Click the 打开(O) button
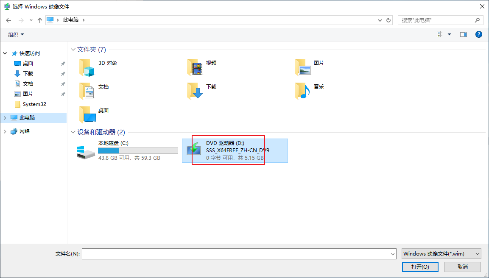 coord(420,267)
